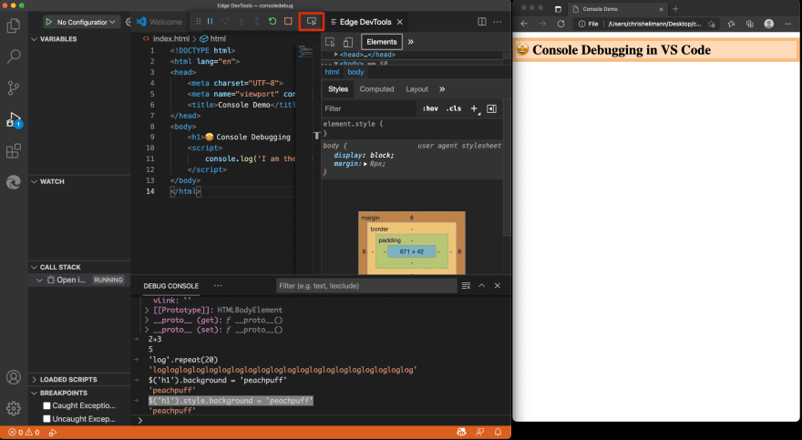Expand __proto__ (get) entry in console
802x440 pixels.
coord(147,321)
